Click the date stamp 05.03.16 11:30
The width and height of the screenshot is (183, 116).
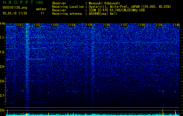(x=15, y=13)
